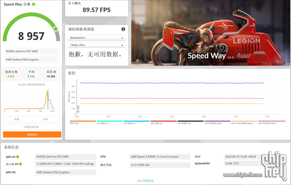Select the GPU #2 AMD Radeon(TM) Graphics field
Image resolution: width=291 pixels, height=185 pixels.
pos(66,173)
